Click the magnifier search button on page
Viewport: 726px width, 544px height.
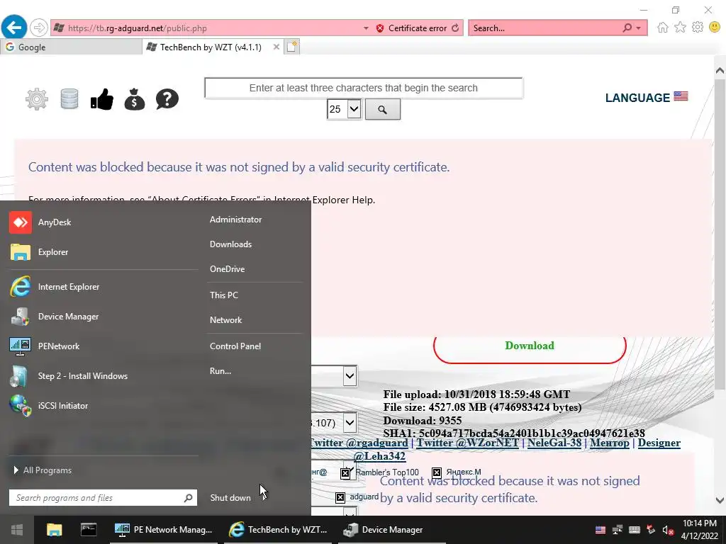point(382,110)
